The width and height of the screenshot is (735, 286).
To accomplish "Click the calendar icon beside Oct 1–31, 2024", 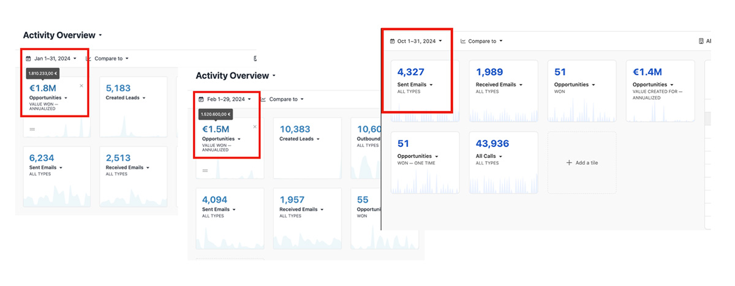I will (392, 41).
